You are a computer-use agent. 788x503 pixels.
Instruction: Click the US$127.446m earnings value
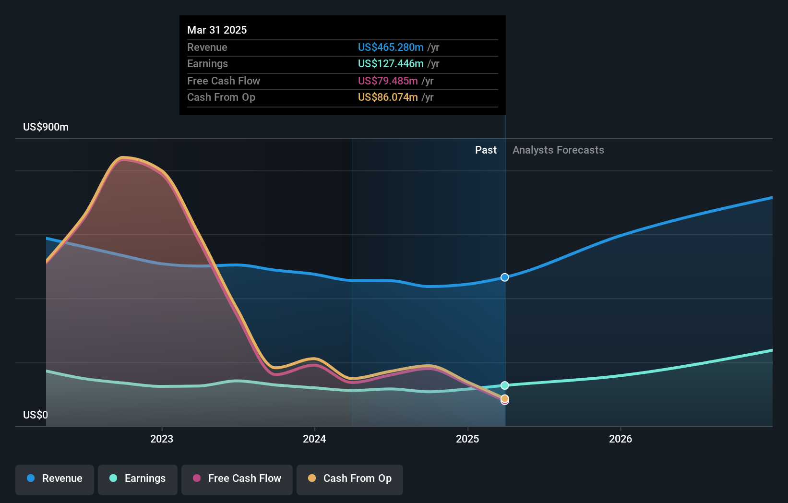[391, 63]
